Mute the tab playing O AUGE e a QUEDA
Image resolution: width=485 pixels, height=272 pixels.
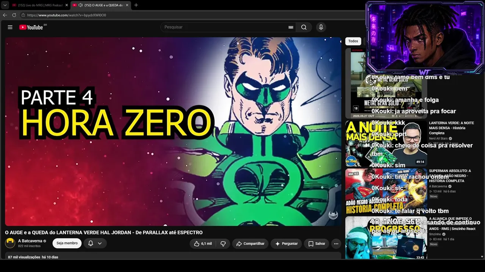point(80,5)
